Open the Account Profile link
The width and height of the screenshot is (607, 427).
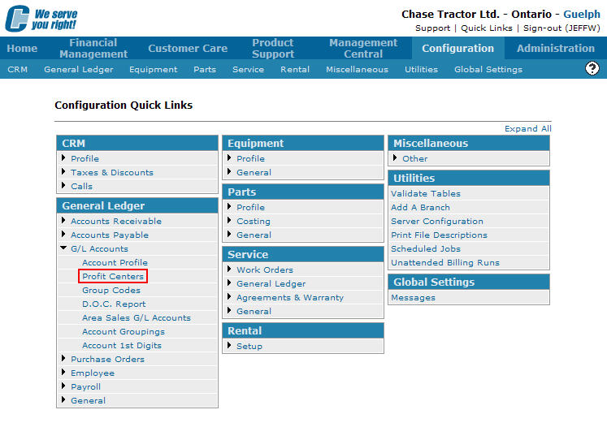(115, 262)
